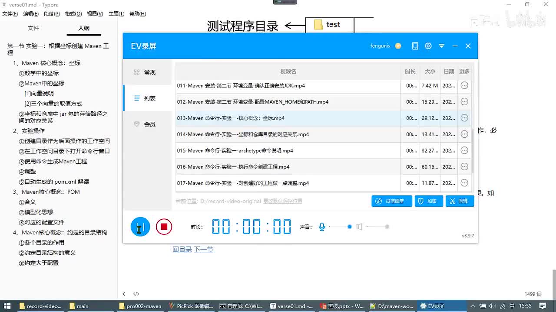Screen dimensions: 556x312
Task: Open more options for the 011-Maven video
Action: (464, 85)
